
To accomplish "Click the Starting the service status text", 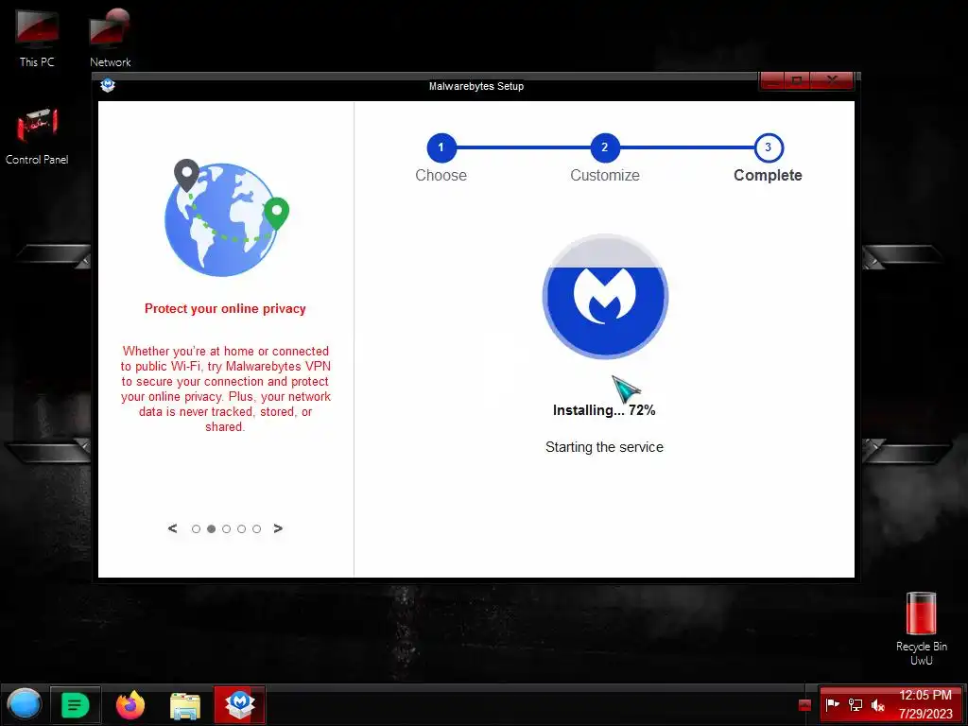I will pos(604,447).
